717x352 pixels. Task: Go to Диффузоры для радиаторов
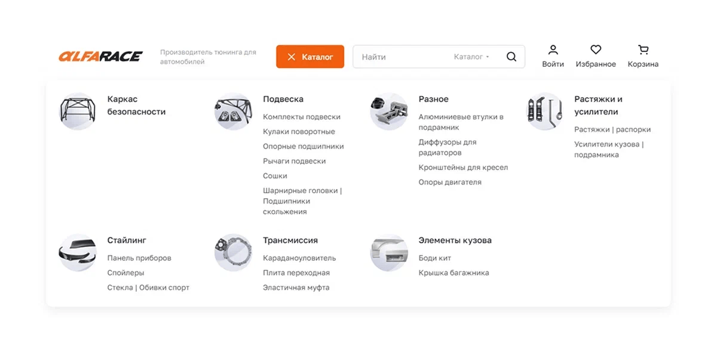point(448,147)
